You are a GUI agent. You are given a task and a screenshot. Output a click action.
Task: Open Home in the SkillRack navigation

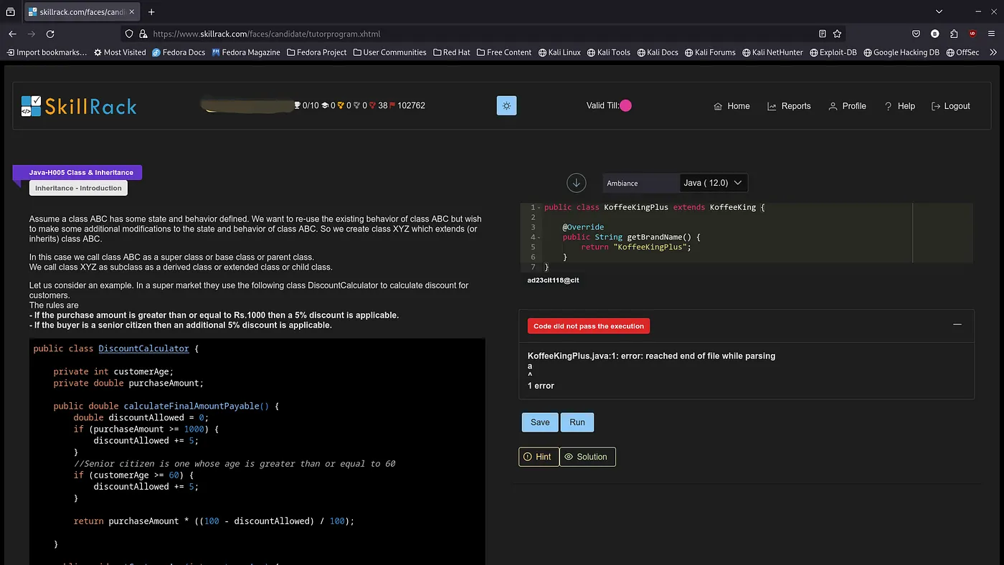[731, 106]
